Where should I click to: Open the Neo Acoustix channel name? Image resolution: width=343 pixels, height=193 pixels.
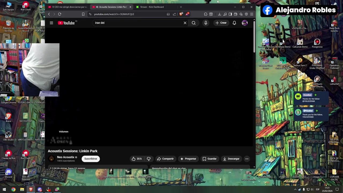click(66, 157)
